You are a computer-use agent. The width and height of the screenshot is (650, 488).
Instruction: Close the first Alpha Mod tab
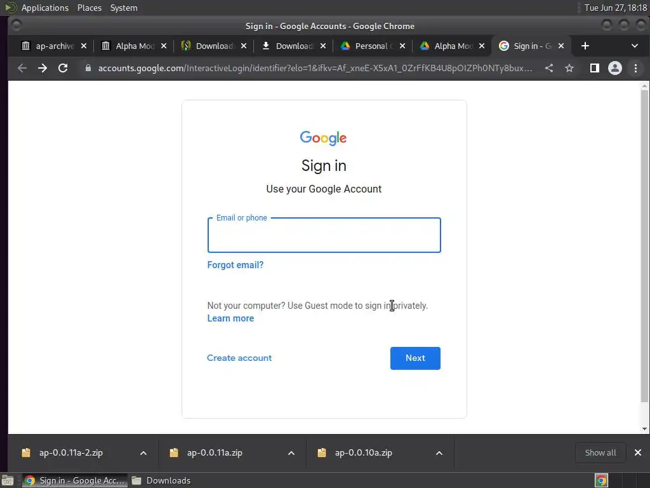[x=164, y=46]
